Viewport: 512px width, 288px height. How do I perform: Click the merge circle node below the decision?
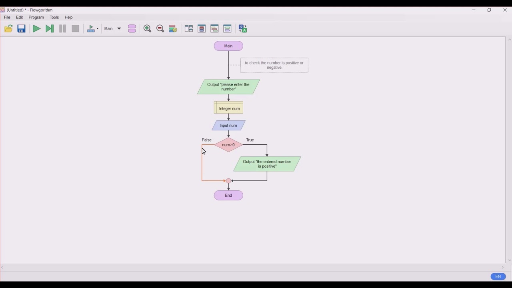coord(228,181)
